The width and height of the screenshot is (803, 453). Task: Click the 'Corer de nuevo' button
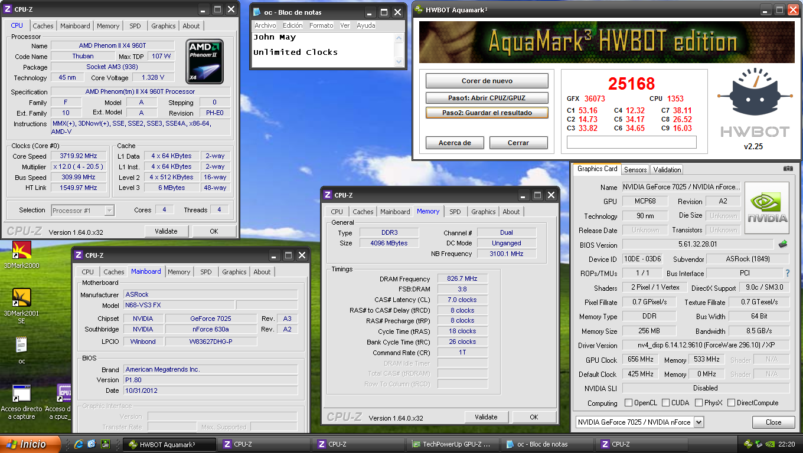(487, 81)
